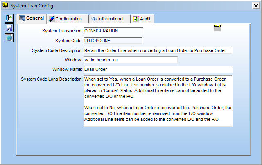Switch to the General tab
The width and height of the screenshot is (262, 165).
[32, 18]
